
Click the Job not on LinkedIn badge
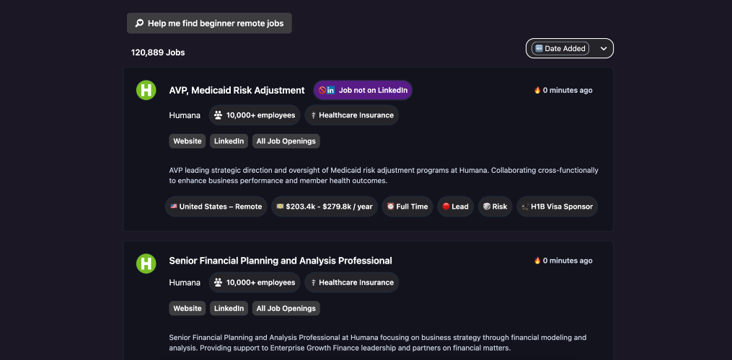363,90
